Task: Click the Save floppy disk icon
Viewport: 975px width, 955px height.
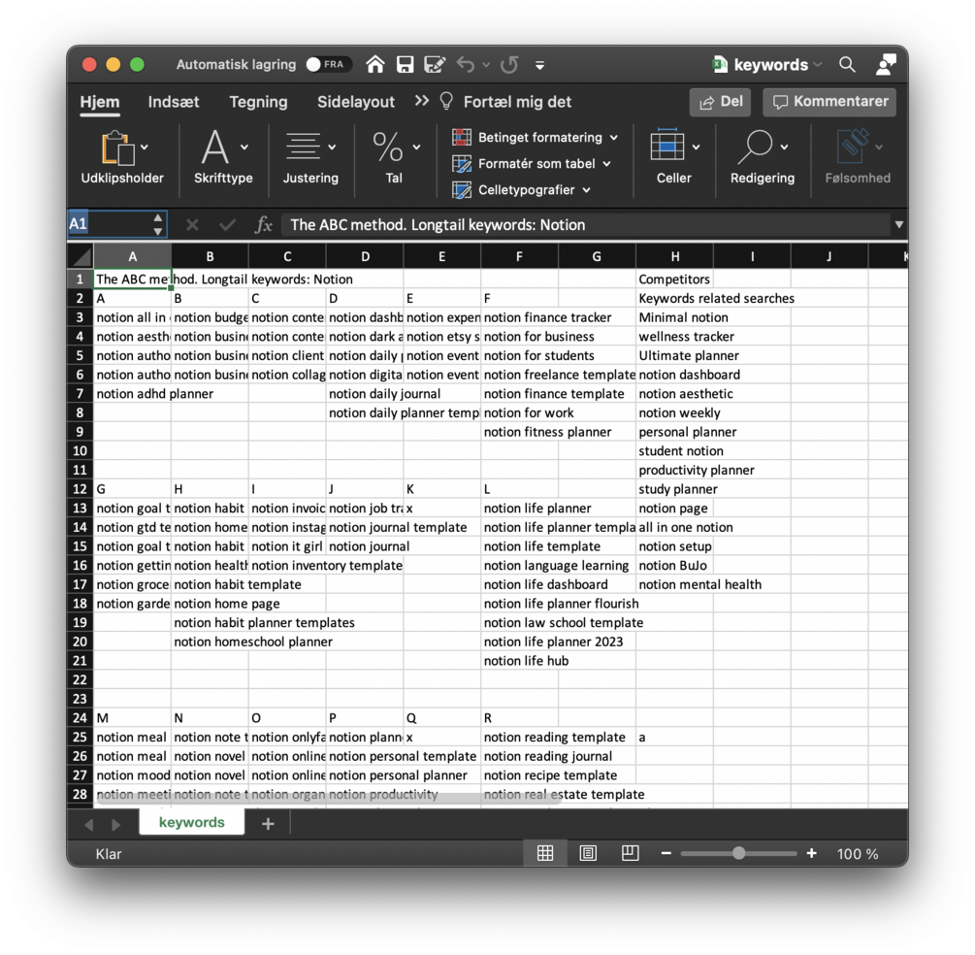Action: (405, 65)
